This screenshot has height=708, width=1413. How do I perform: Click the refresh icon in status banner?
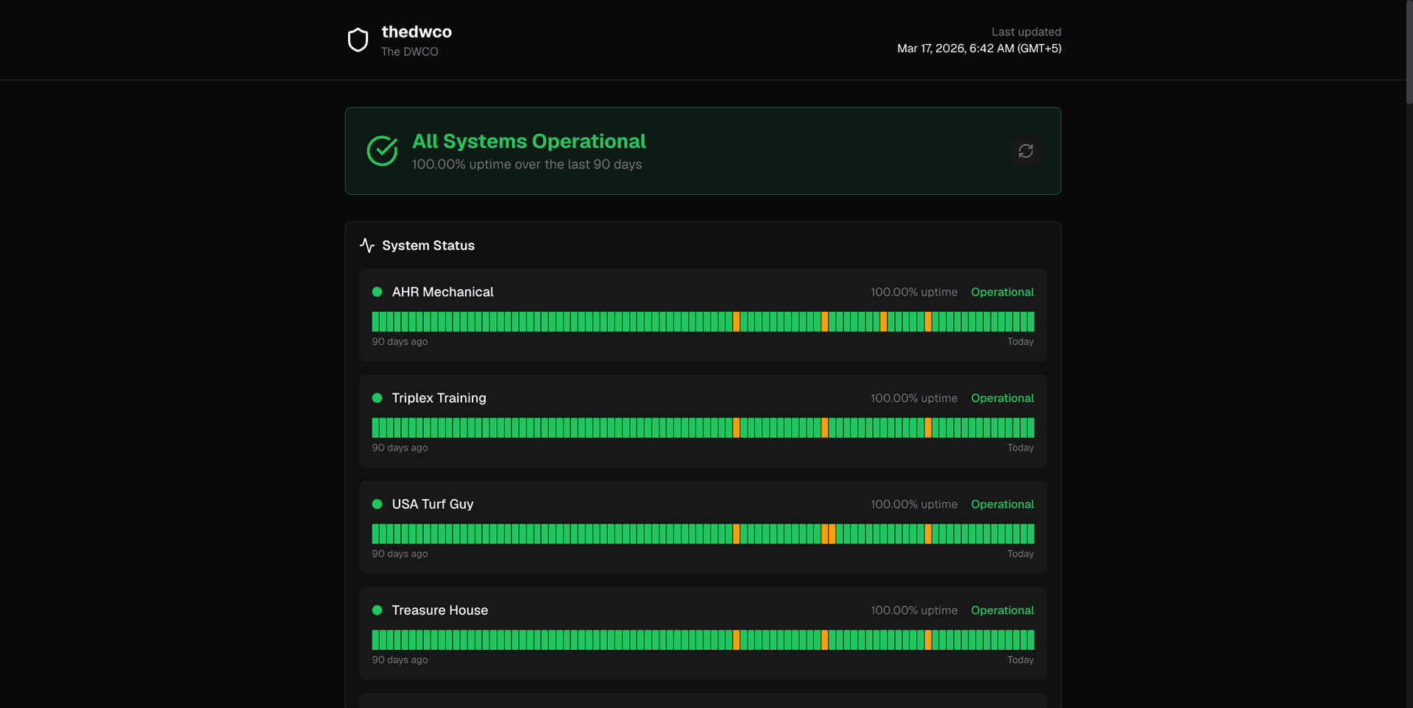click(1026, 151)
